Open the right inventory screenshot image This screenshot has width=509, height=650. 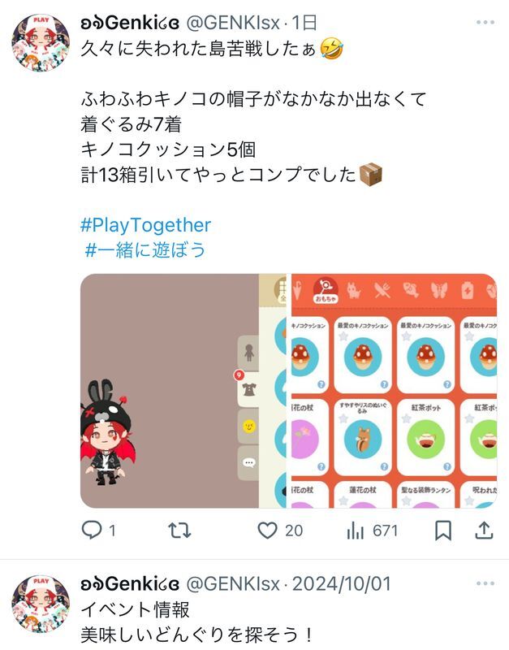pyautogui.click(x=395, y=391)
